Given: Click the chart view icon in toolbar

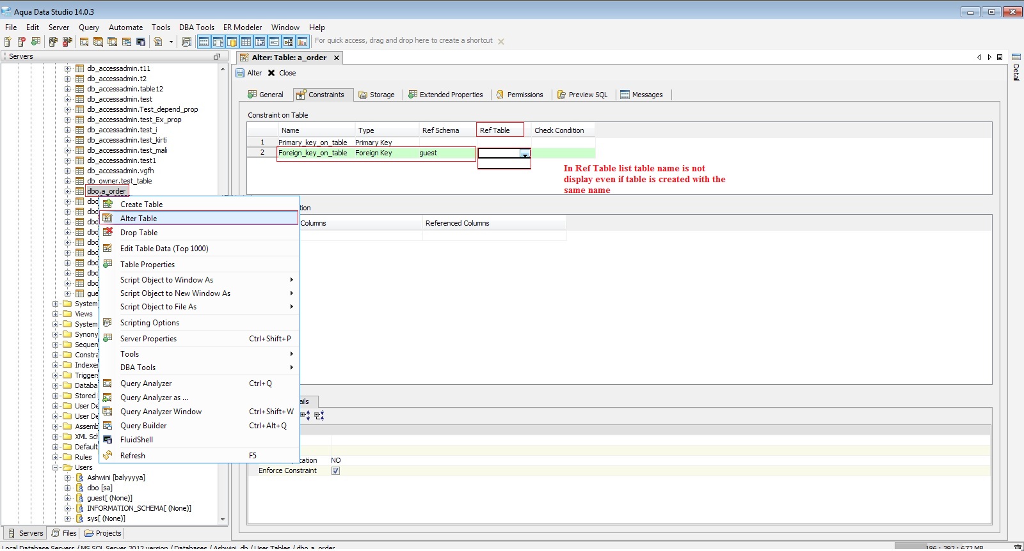Looking at the screenshot, I should click(303, 42).
